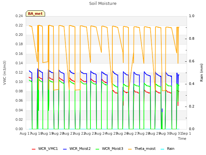Image resolution: width=206 pixels, height=155 pixels.
Task: Click the 0.08 left axis tick value
Action: (19, 91)
